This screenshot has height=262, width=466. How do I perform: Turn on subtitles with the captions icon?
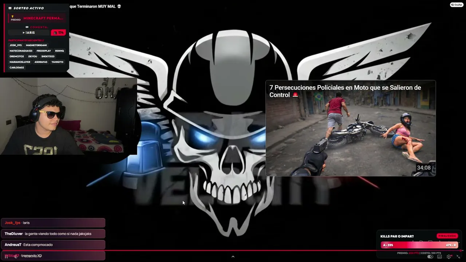tap(440, 257)
